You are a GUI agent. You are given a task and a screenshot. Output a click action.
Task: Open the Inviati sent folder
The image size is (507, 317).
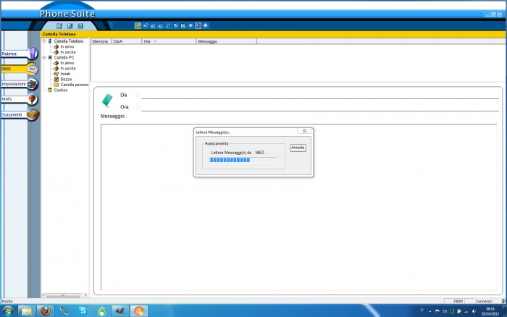65,74
